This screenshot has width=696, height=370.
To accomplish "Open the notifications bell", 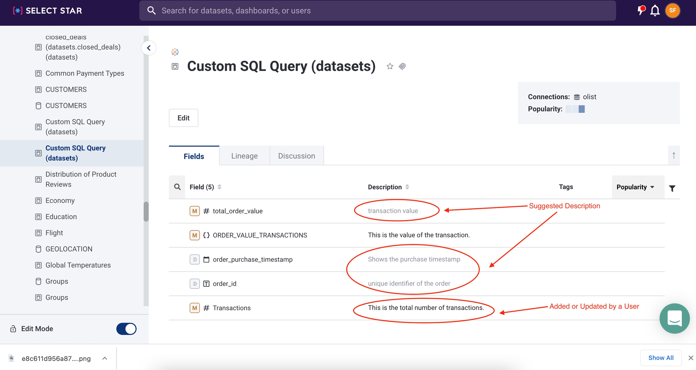I will 655,11.
